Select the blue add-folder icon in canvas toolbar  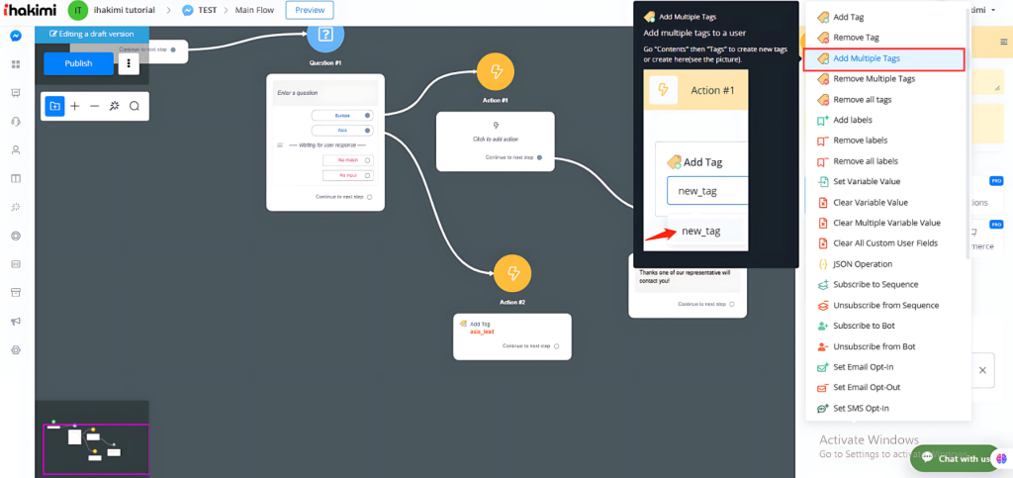point(54,106)
